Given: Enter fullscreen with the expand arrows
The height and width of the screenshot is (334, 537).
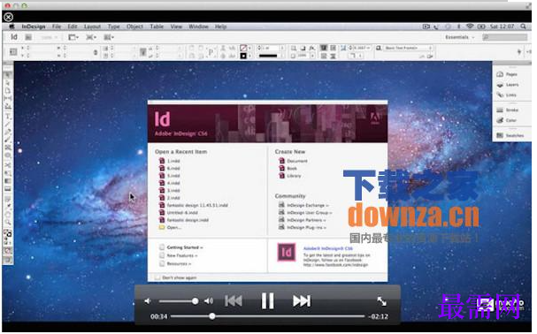Looking at the screenshot, I should coord(382,301).
